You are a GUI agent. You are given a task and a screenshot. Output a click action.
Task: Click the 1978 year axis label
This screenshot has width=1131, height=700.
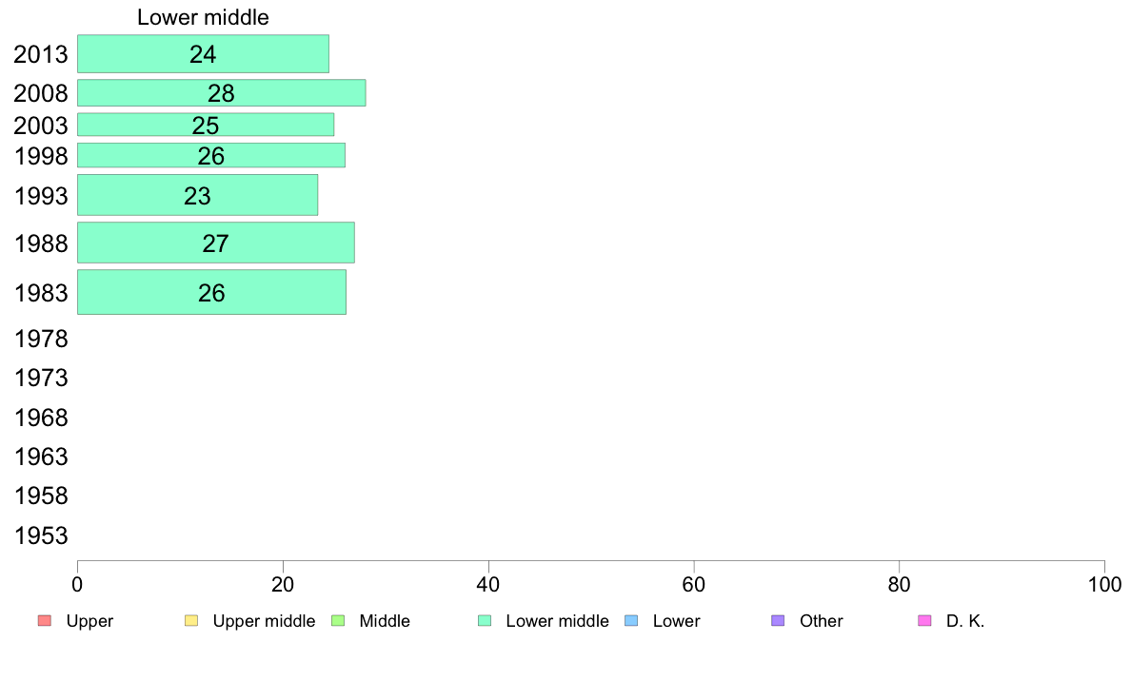(41, 339)
